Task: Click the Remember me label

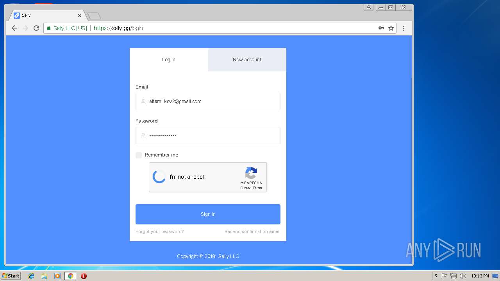Action: 161,155
